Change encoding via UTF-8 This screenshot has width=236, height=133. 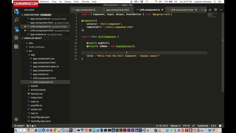click(186, 126)
